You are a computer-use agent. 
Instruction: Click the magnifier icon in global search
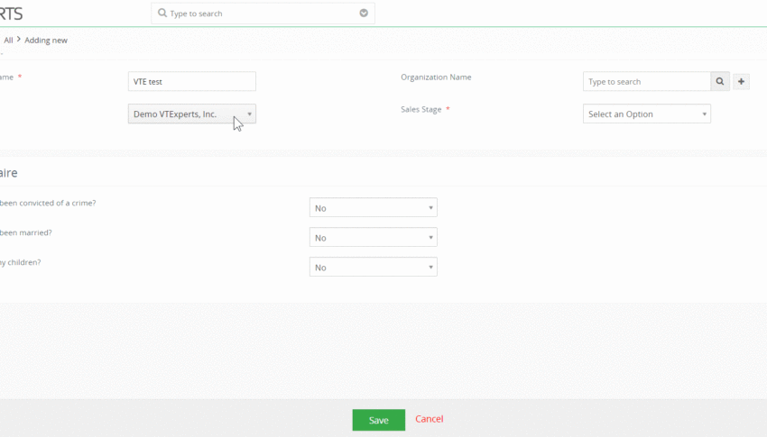click(x=162, y=14)
